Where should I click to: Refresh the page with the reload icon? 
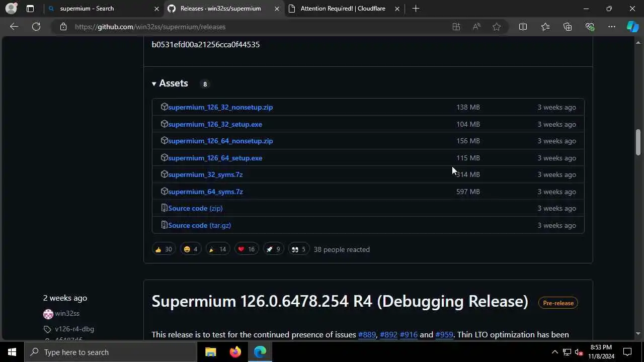(x=36, y=27)
